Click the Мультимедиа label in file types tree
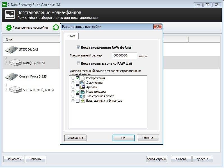The width and height of the screenshot is (224, 168). tap(96, 92)
